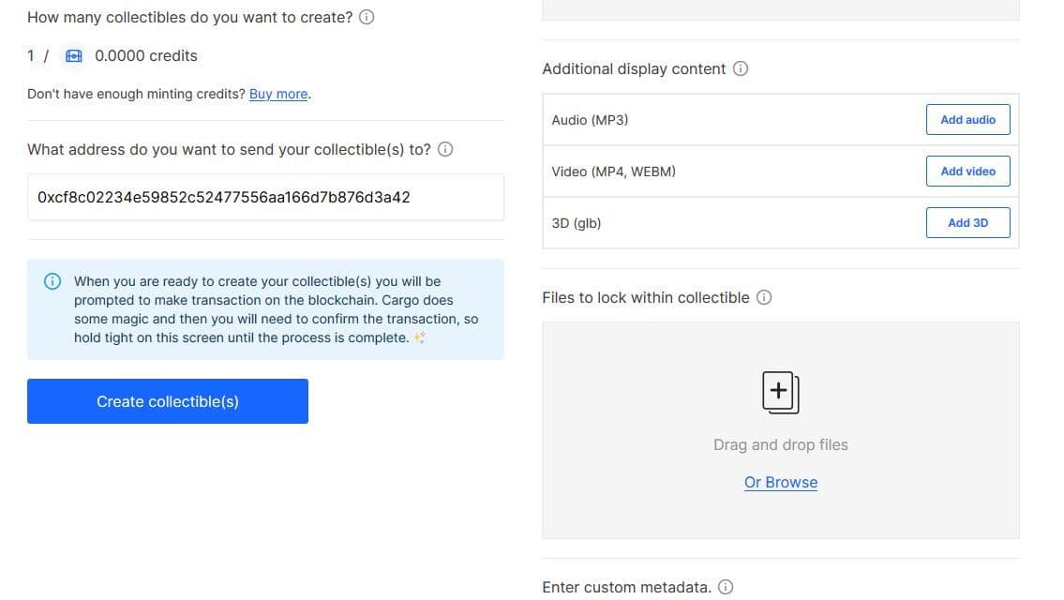This screenshot has height=600, width=1064.
Task: Show info for Enter custom metadata
Action: coord(726,587)
